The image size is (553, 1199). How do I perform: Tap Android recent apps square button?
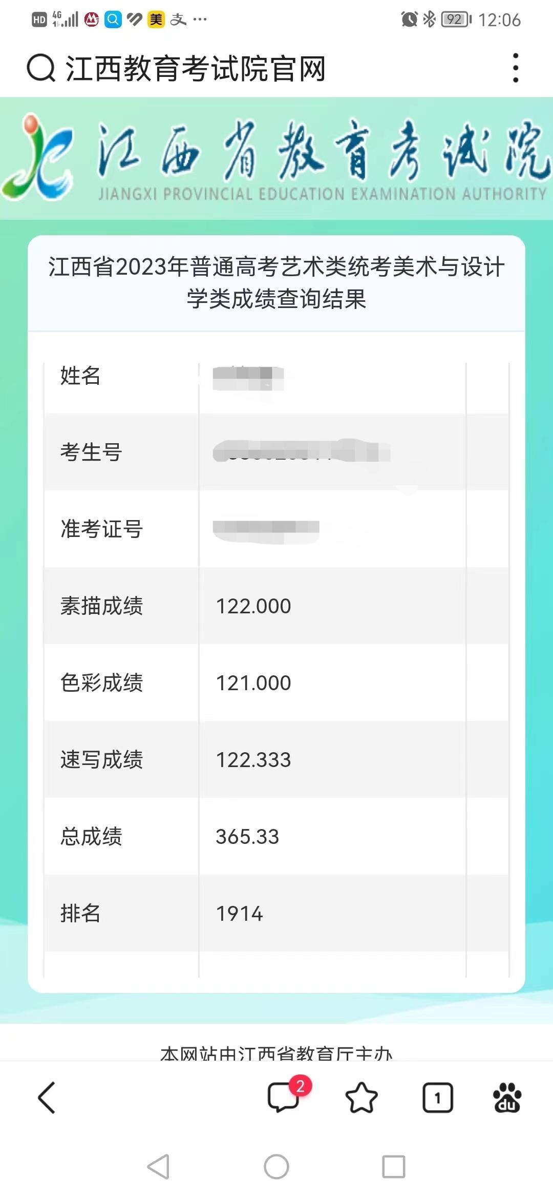point(394,1167)
